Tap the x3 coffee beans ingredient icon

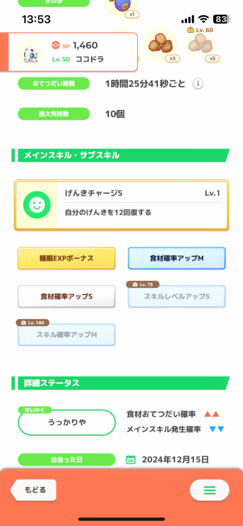160,45
